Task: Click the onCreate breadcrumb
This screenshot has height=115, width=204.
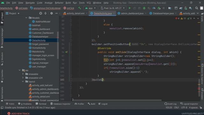Action: click(22, 8)
